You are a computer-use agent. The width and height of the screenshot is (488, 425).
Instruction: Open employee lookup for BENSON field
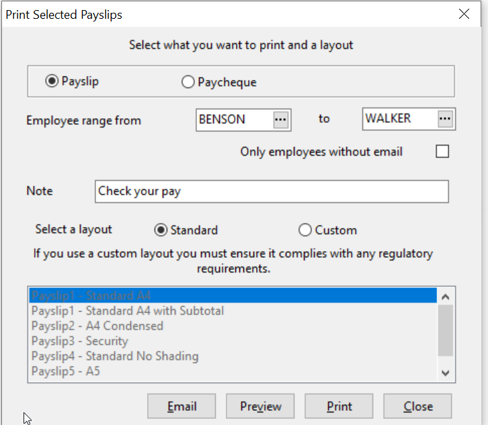[280, 120]
